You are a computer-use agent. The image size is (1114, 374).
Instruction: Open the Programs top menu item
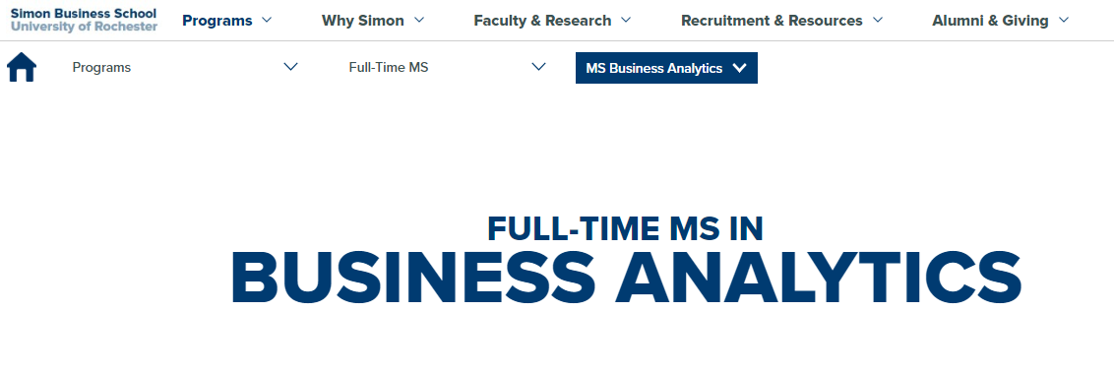tap(217, 21)
